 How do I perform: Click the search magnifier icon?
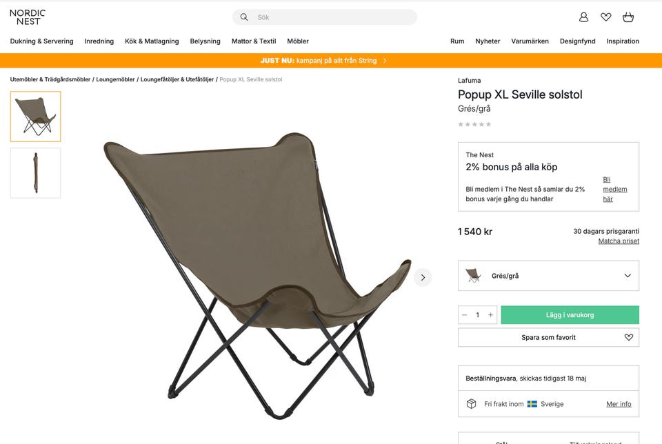coord(244,17)
